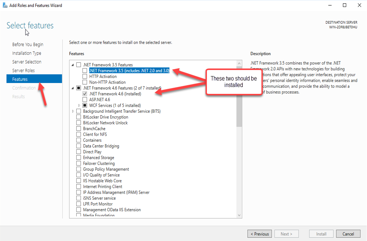Tick the Containers feature checkbox
Image resolution: width=367 pixels, height=241 pixels.
79,140
